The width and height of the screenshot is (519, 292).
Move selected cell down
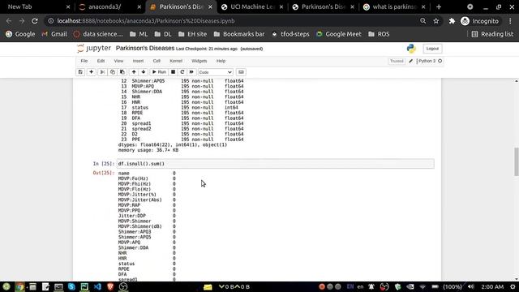point(144,72)
